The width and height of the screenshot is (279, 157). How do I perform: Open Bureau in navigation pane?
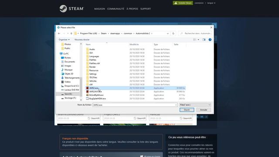click(68, 58)
